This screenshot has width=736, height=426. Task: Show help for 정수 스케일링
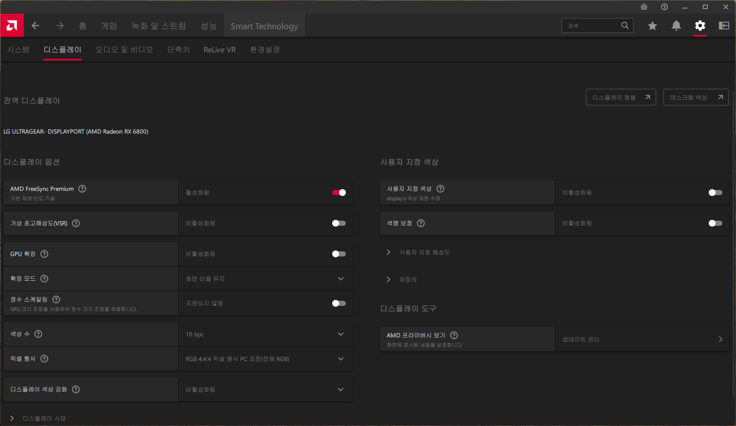pos(56,299)
